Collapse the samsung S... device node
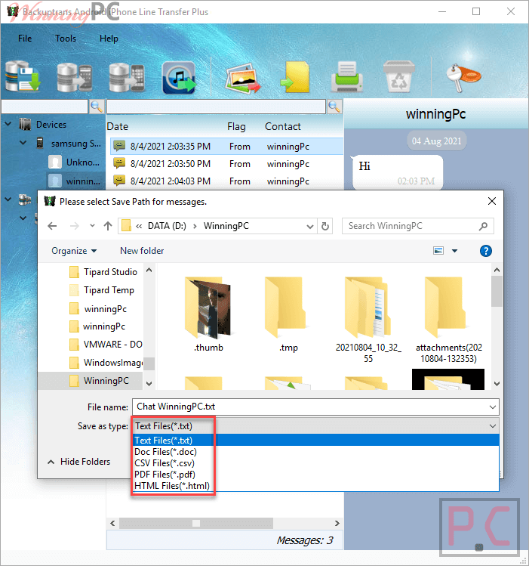Viewport: 529px width, 566px height. pyautogui.click(x=23, y=143)
